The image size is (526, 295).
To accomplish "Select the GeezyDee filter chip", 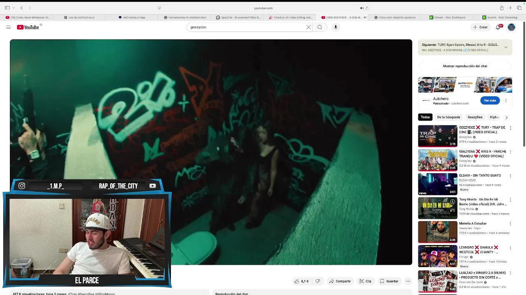I will pyautogui.click(x=475, y=117).
